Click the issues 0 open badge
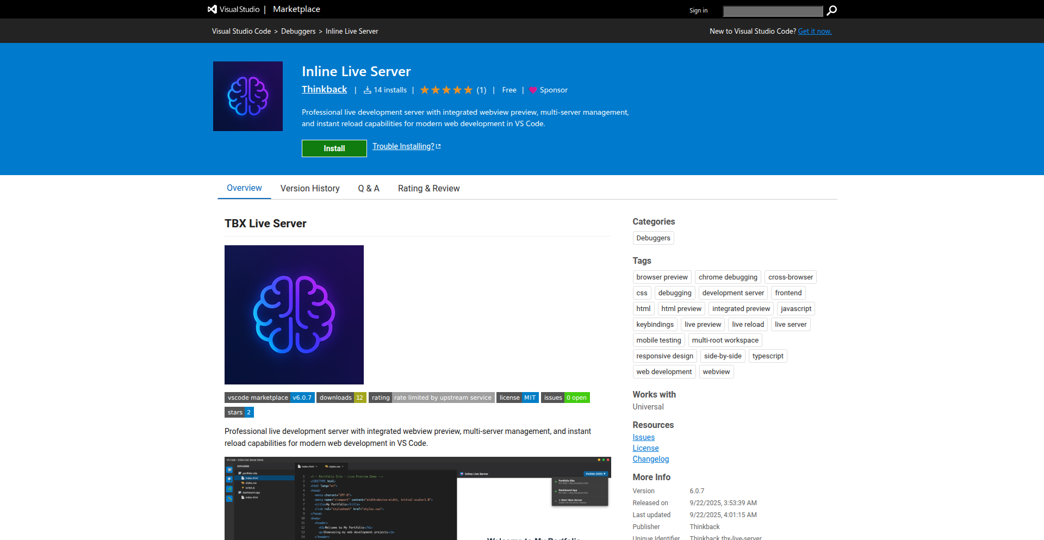This screenshot has height=540, width=1044. coord(565,398)
